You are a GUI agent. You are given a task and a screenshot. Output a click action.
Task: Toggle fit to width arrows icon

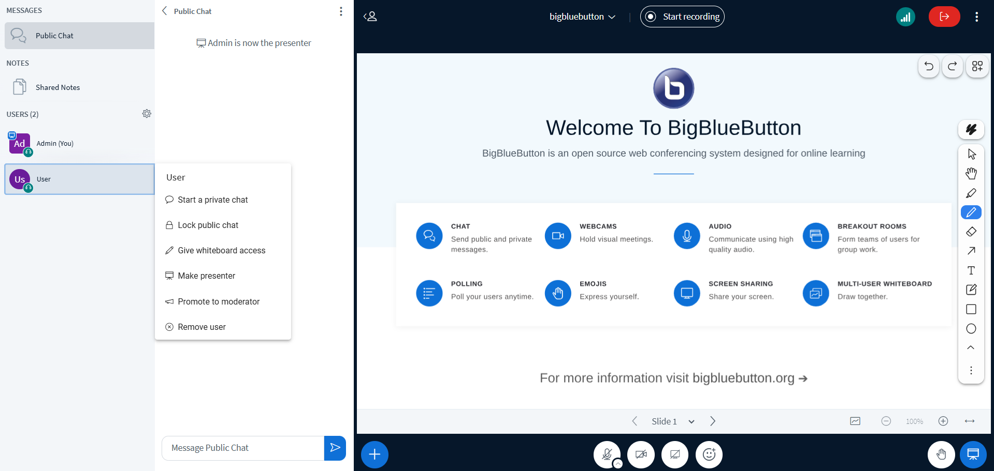pyautogui.click(x=970, y=421)
